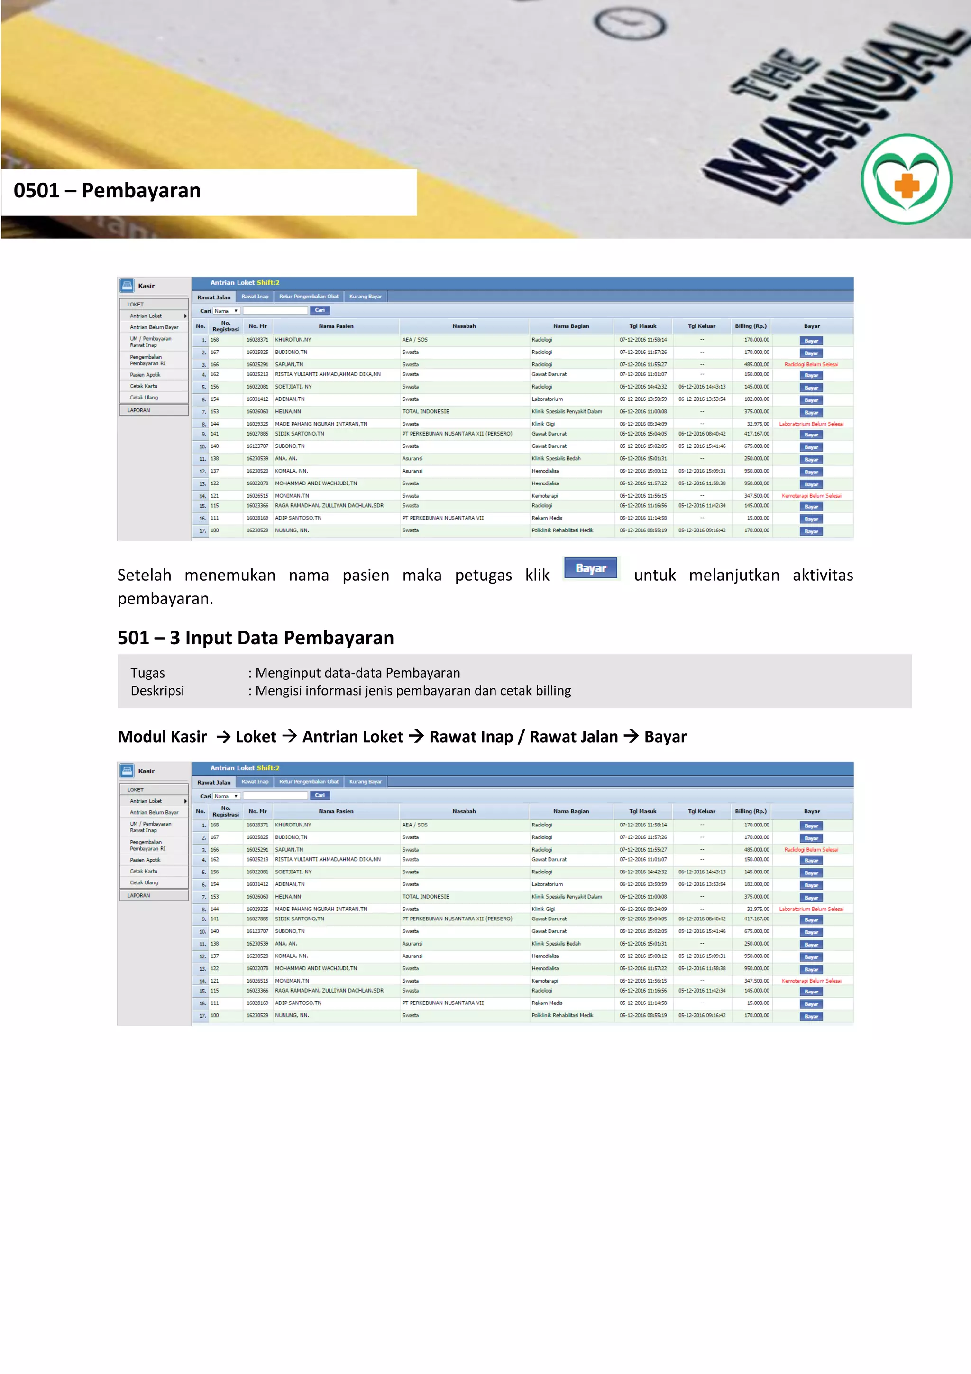Click the large inline Bayar button image in paragraph
The height and width of the screenshot is (1374, 971).
click(591, 568)
